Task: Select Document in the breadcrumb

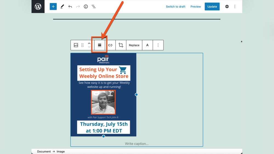Action: tap(44, 152)
